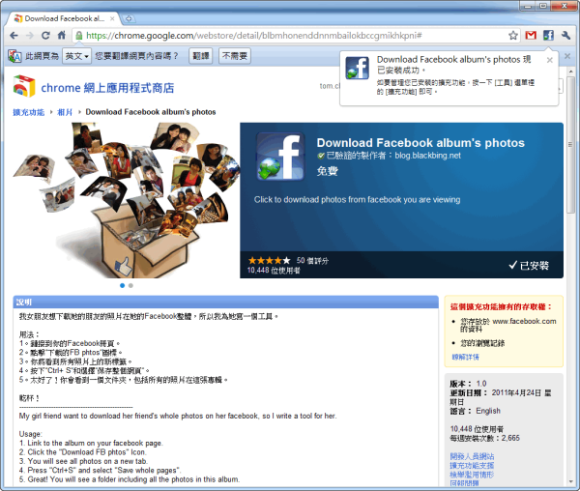The height and width of the screenshot is (491, 580).
Task: Open the 開發人員網站 developer website link
Action: point(472,456)
